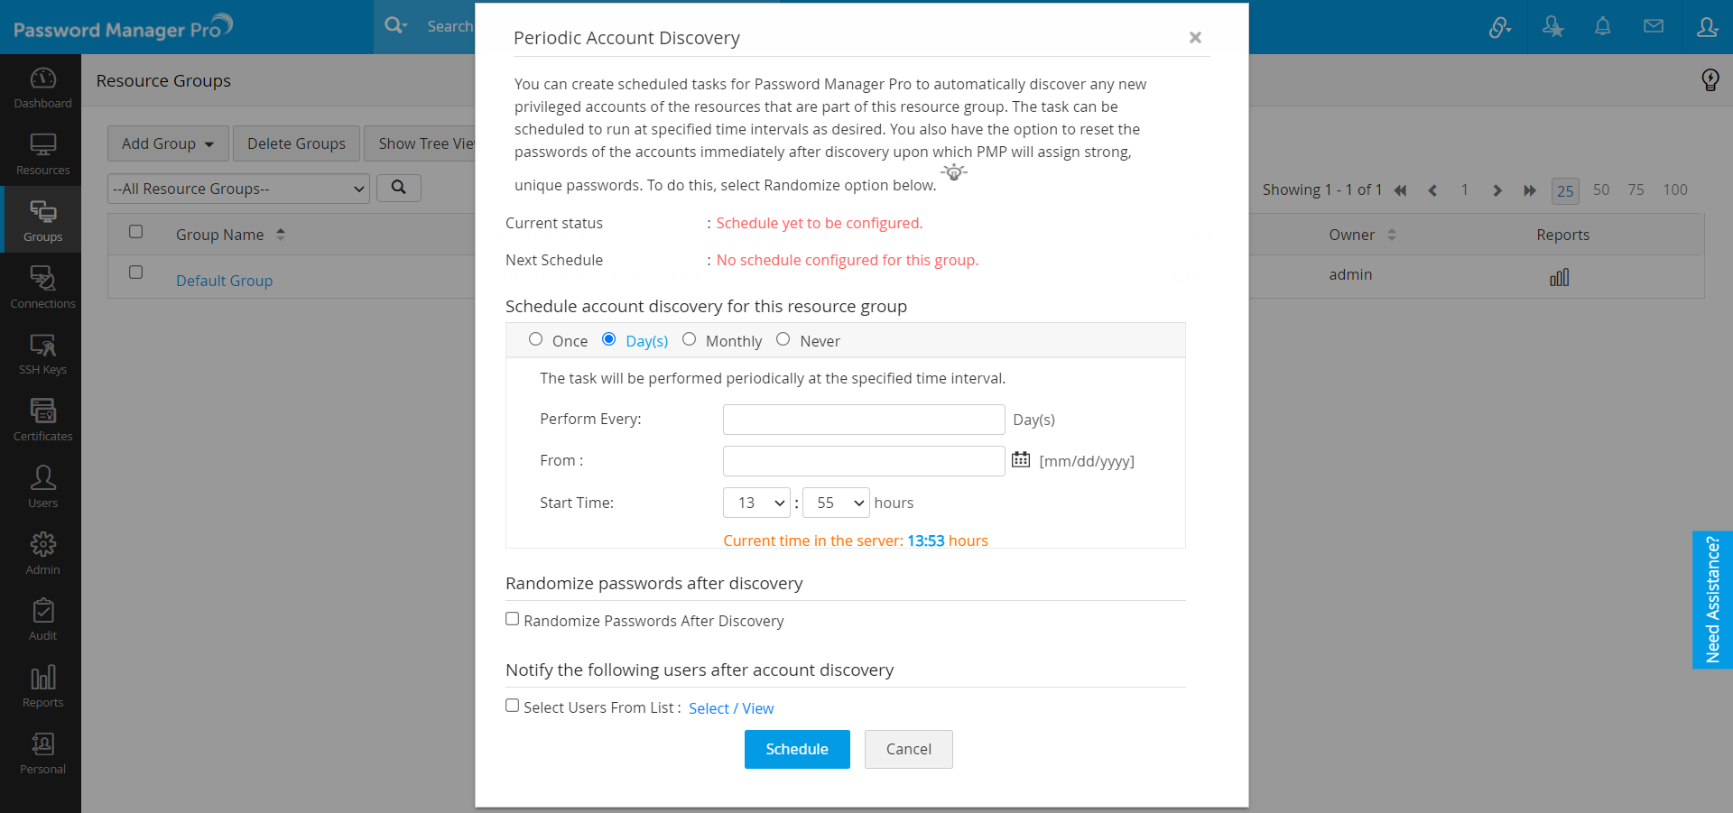Click the notifications bell icon
The width and height of the screenshot is (1733, 813).
click(x=1602, y=27)
